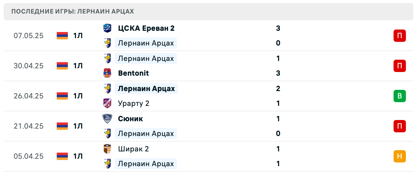
Task: Click the match date 30.04.25
Action: [28, 66]
